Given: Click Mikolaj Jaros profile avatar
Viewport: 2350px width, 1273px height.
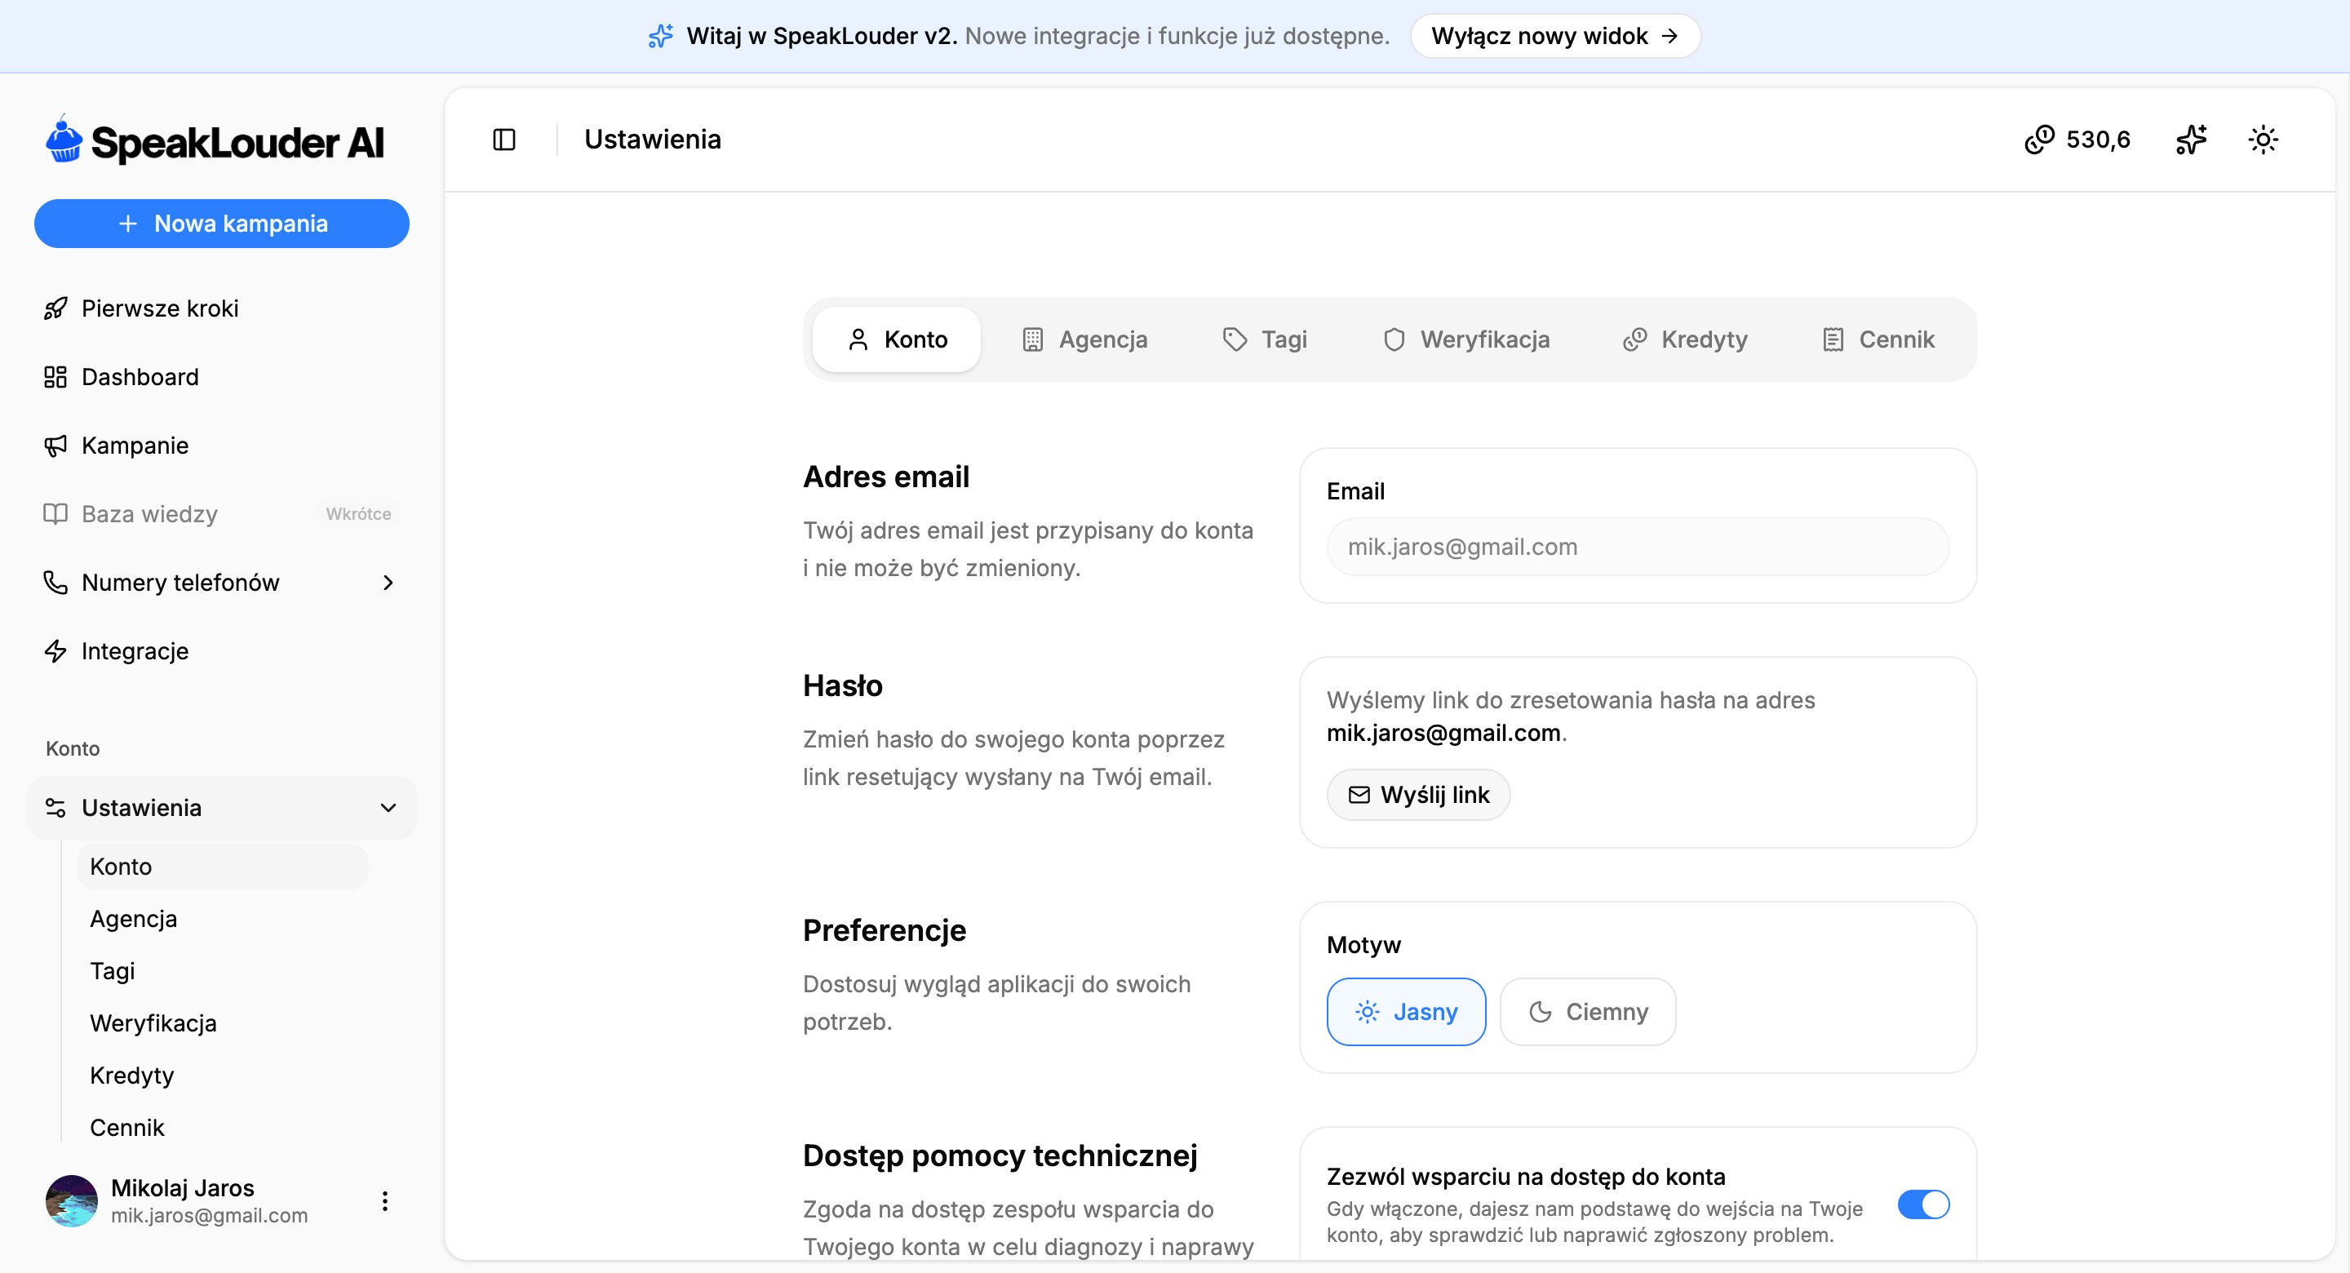Looking at the screenshot, I should 71,1201.
